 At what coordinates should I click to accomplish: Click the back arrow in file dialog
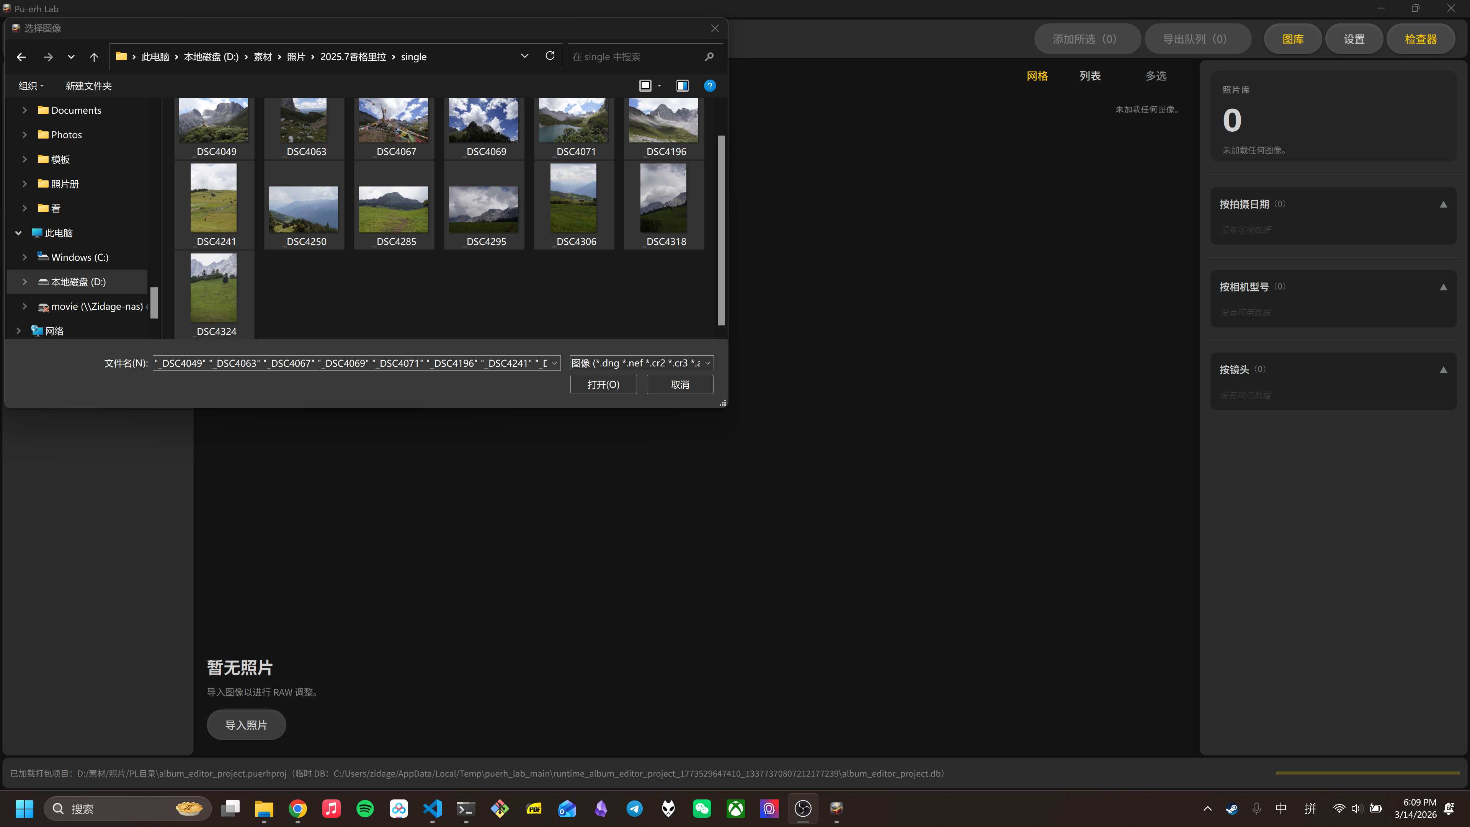click(x=21, y=57)
